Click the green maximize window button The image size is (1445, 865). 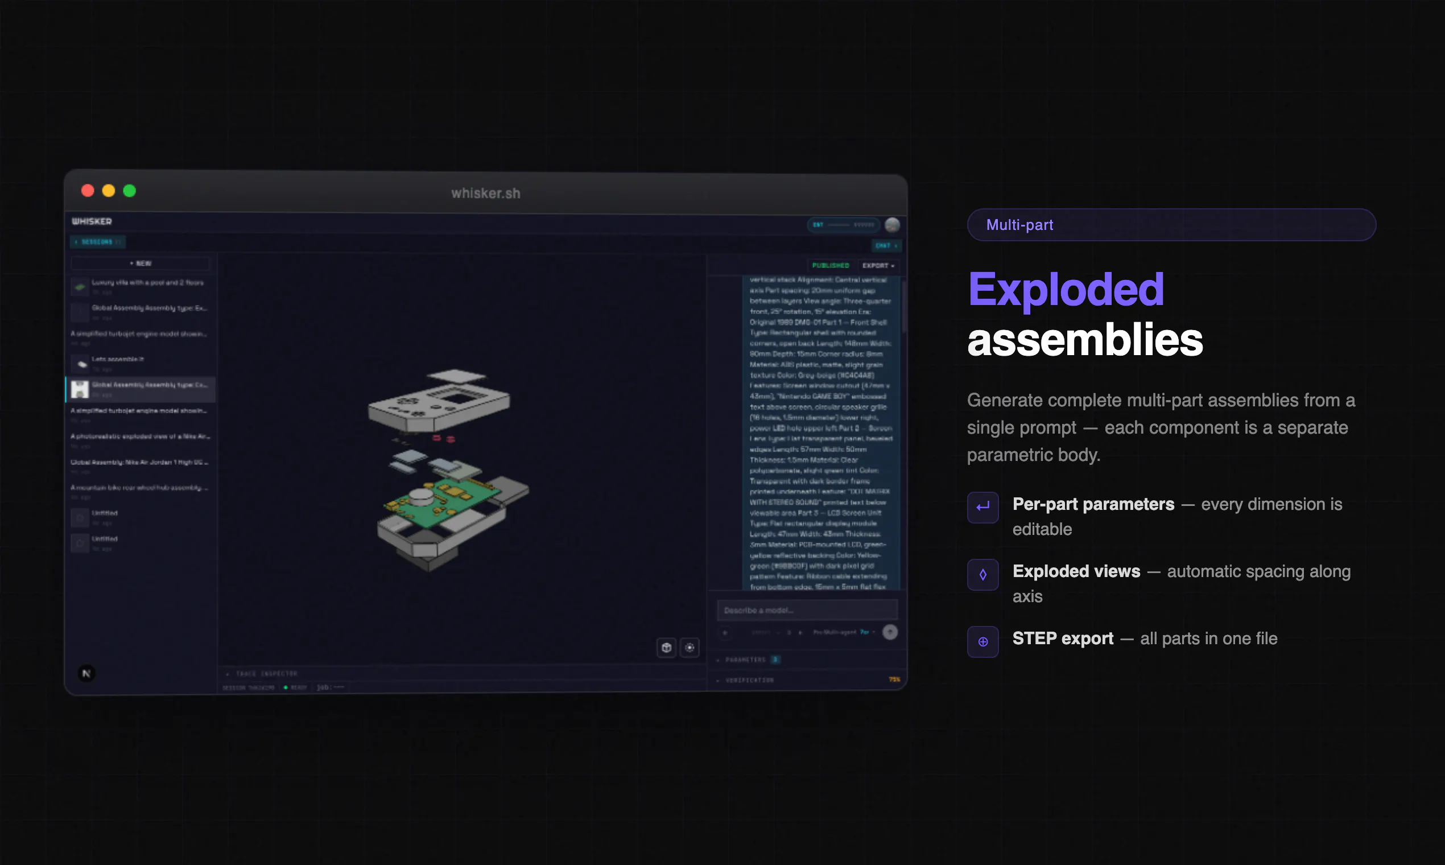(x=129, y=191)
